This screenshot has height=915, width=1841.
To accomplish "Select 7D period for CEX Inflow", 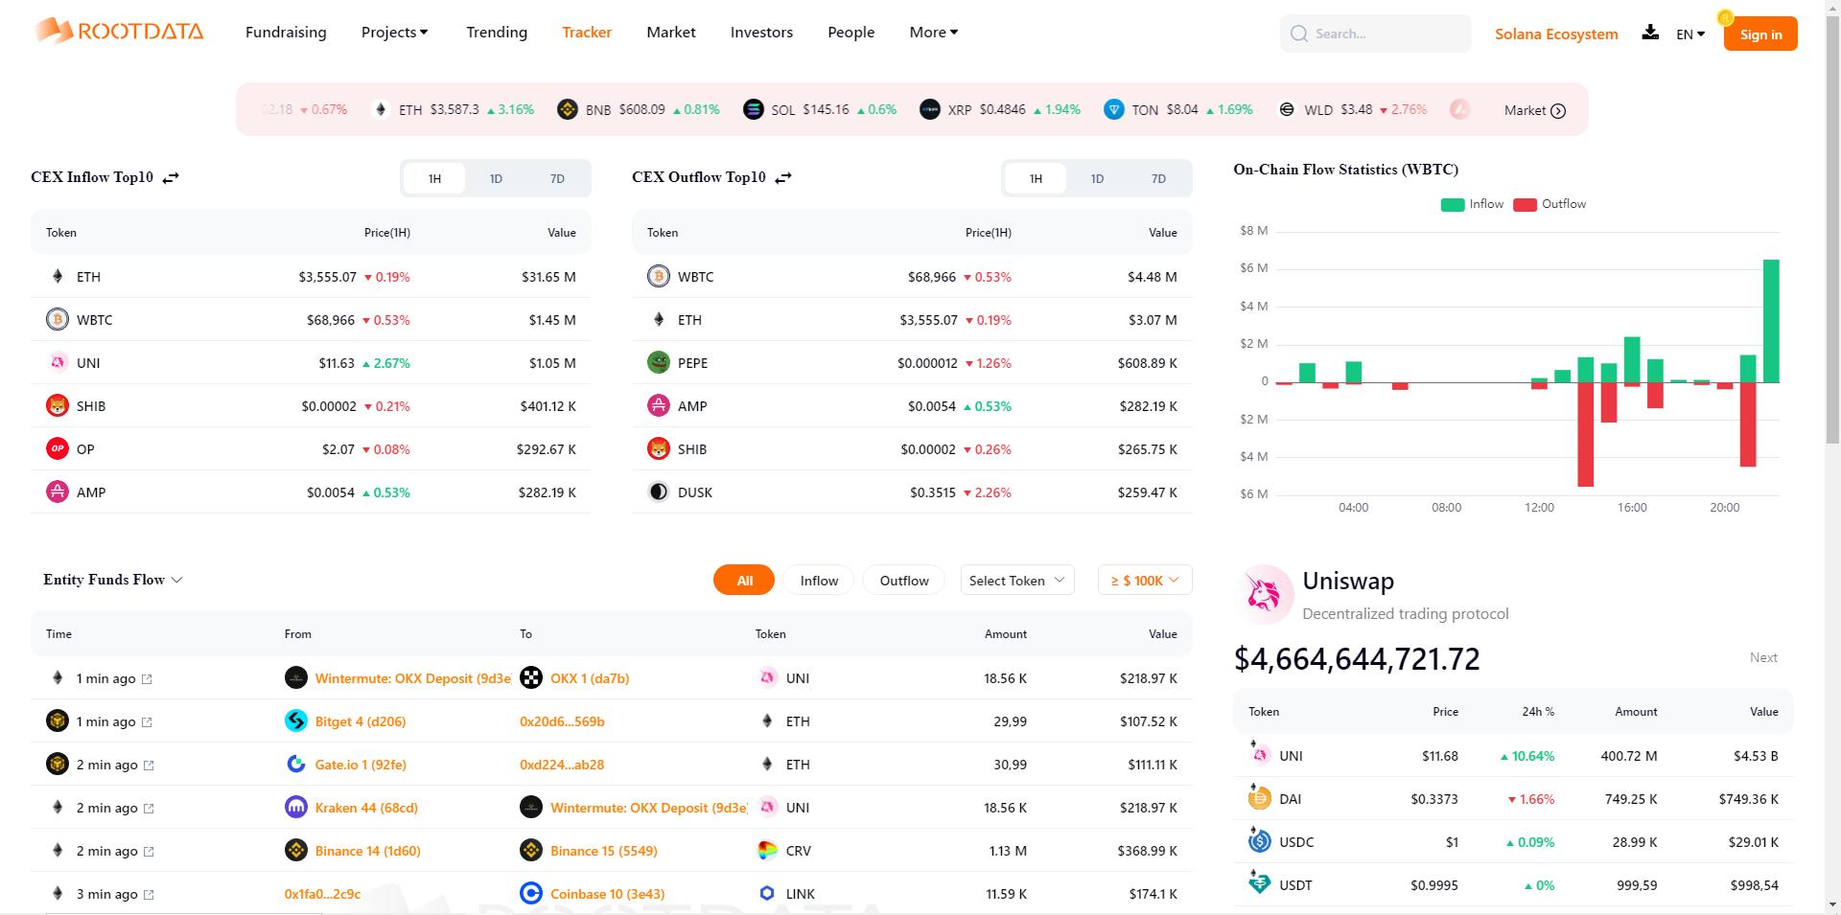I will pos(557,178).
